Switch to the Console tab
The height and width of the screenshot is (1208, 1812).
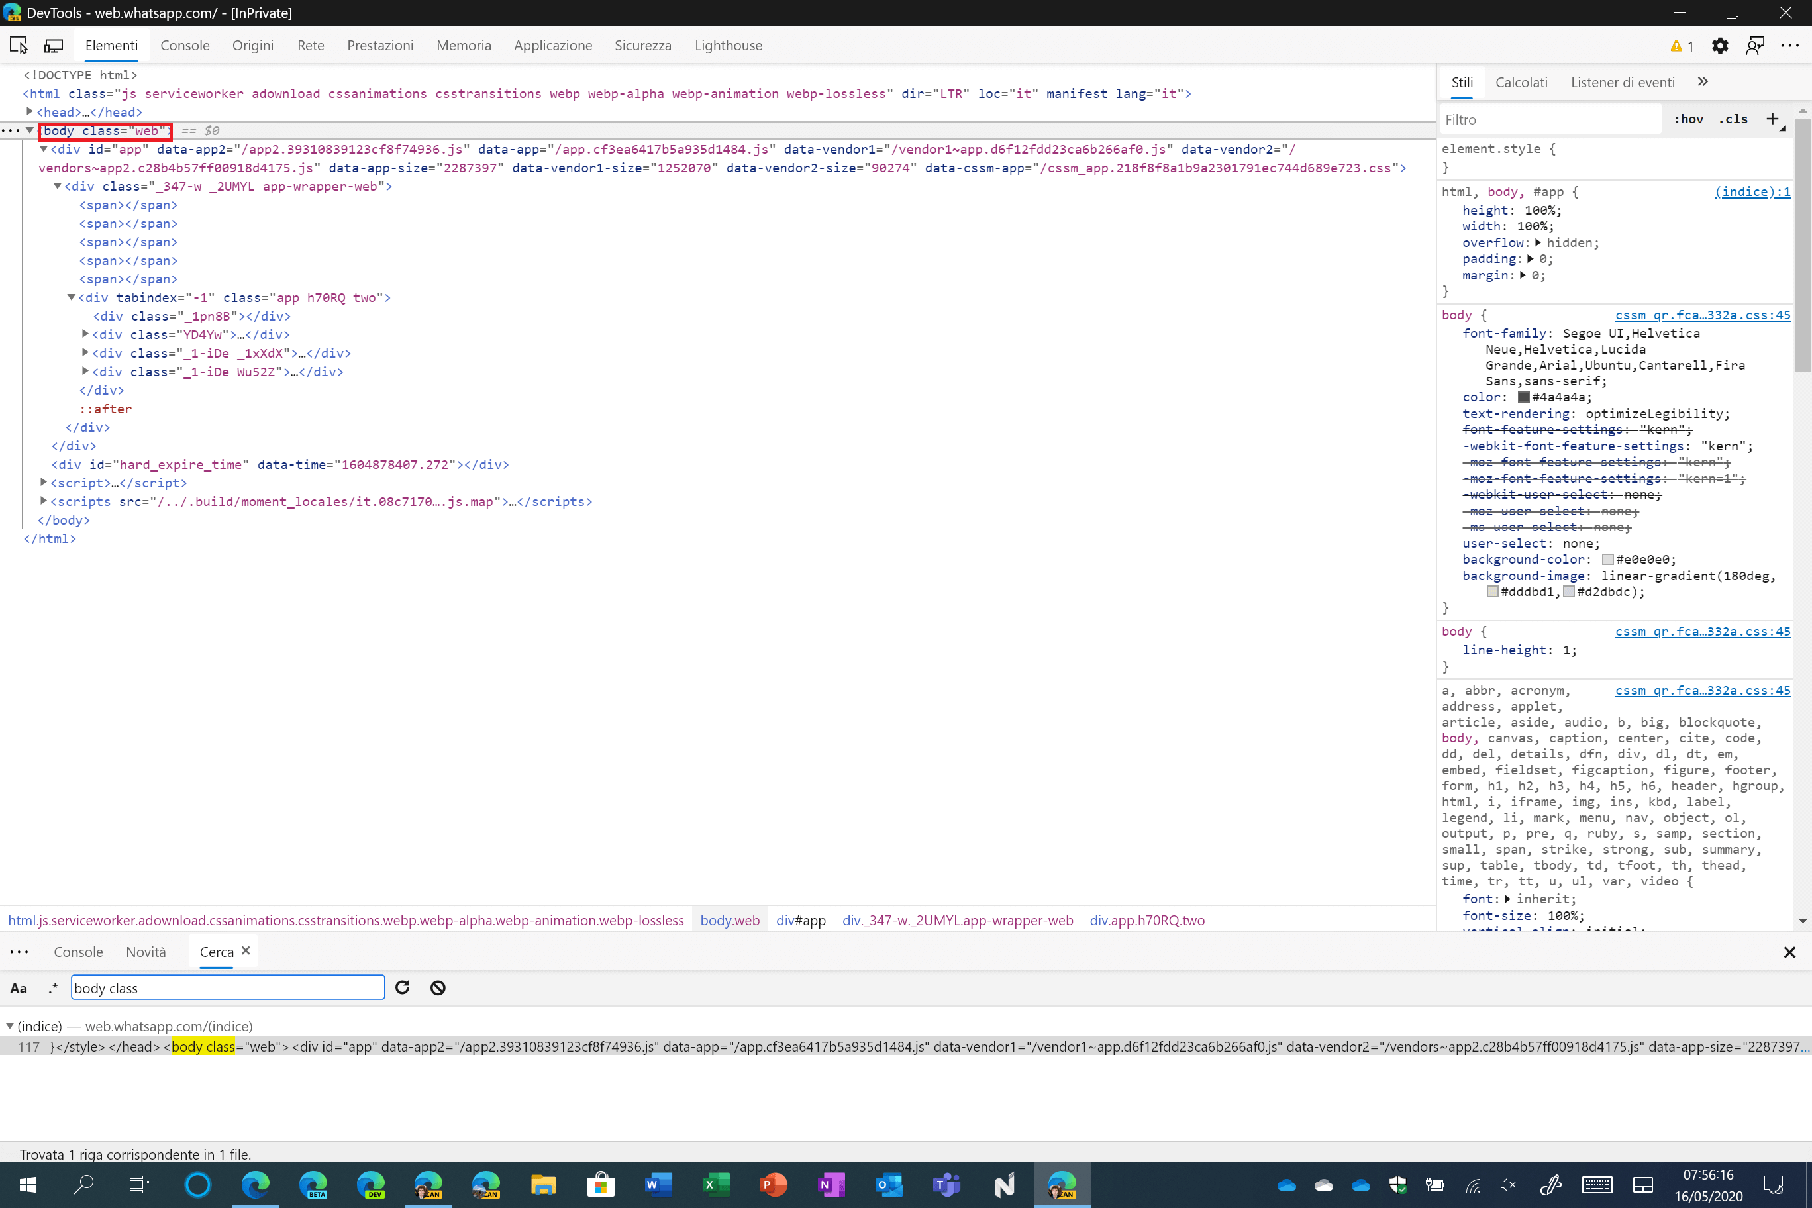(x=185, y=46)
